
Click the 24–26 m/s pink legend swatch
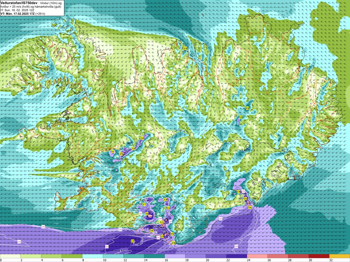click(257, 256)
